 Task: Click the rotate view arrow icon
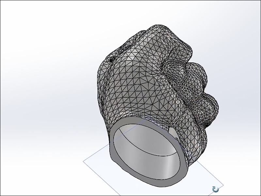pos(215,189)
